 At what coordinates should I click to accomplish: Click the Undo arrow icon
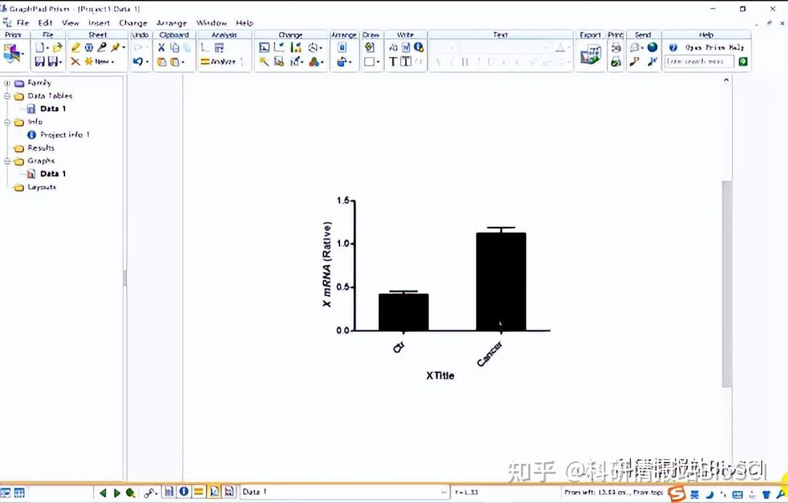point(138,60)
